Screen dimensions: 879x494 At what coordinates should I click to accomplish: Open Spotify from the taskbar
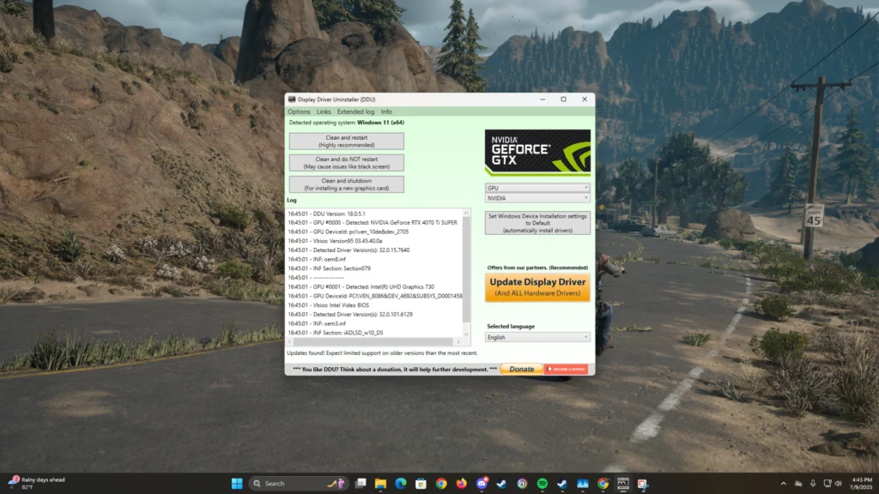pyautogui.click(x=543, y=484)
